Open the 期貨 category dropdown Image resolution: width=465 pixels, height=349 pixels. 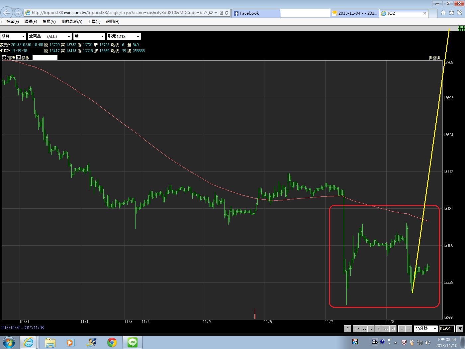coord(13,36)
